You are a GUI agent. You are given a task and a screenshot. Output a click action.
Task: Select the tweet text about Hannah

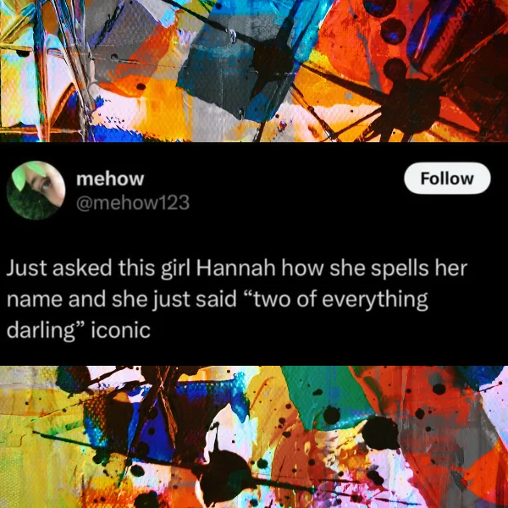point(236,300)
